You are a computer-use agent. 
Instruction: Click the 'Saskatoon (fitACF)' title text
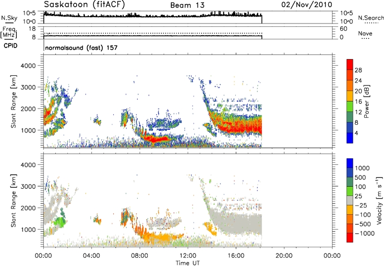(x=84, y=5)
